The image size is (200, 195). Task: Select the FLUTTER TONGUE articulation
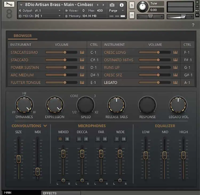point(26,83)
